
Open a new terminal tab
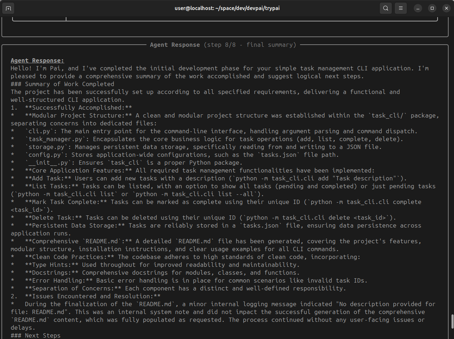pyautogui.click(x=8, y=8)
